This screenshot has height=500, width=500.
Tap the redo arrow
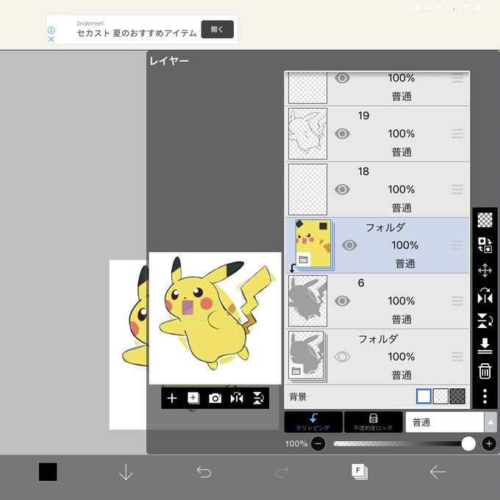click(282, 472)
